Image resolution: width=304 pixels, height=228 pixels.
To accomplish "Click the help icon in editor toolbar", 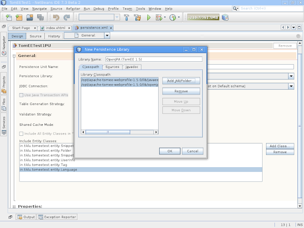I will coord(298,36).
